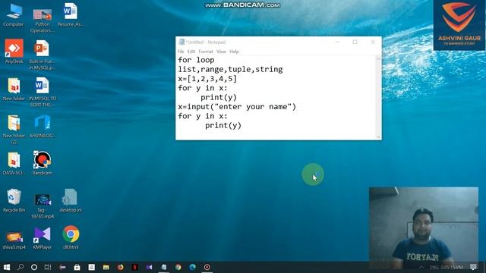Image resolution: width=486 pixels, height=273 pixels.
Task: Close the Notepad window
Action: click(x=373, y=42)
